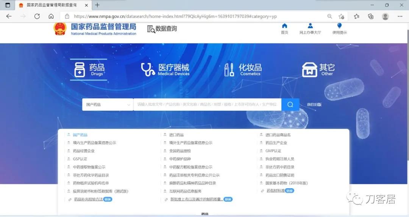Viewport: 409px width, 217px height.
Task: Click the NMPA national emblem logo
Action: click(60, 29)
